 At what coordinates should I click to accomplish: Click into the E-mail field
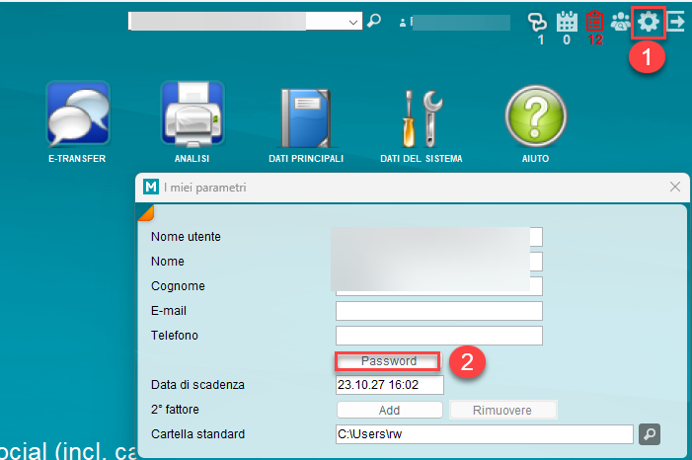click(x=439, y=311)
